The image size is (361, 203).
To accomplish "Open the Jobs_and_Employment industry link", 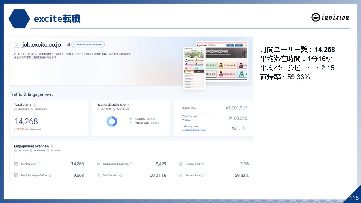I will (194, 130).
